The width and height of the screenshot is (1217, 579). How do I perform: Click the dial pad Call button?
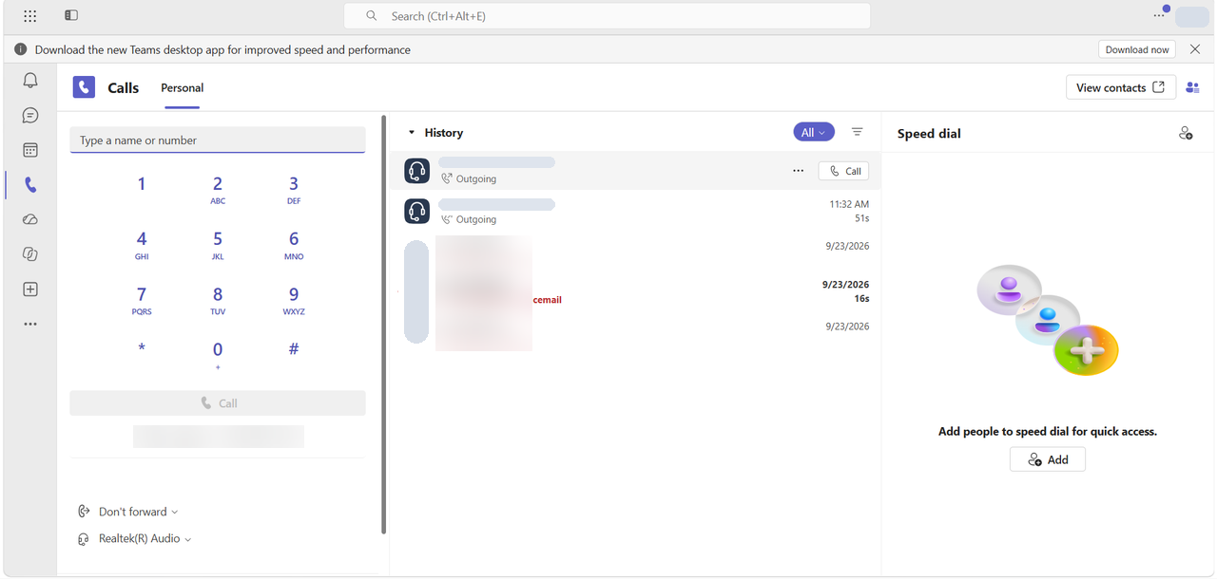[x=218, y=402]
